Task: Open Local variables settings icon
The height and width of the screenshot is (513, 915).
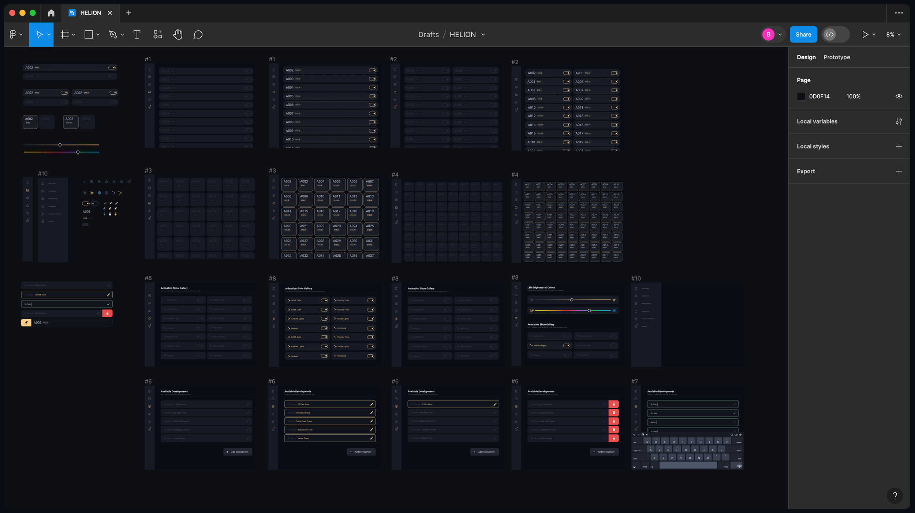Action: (899, 121)
